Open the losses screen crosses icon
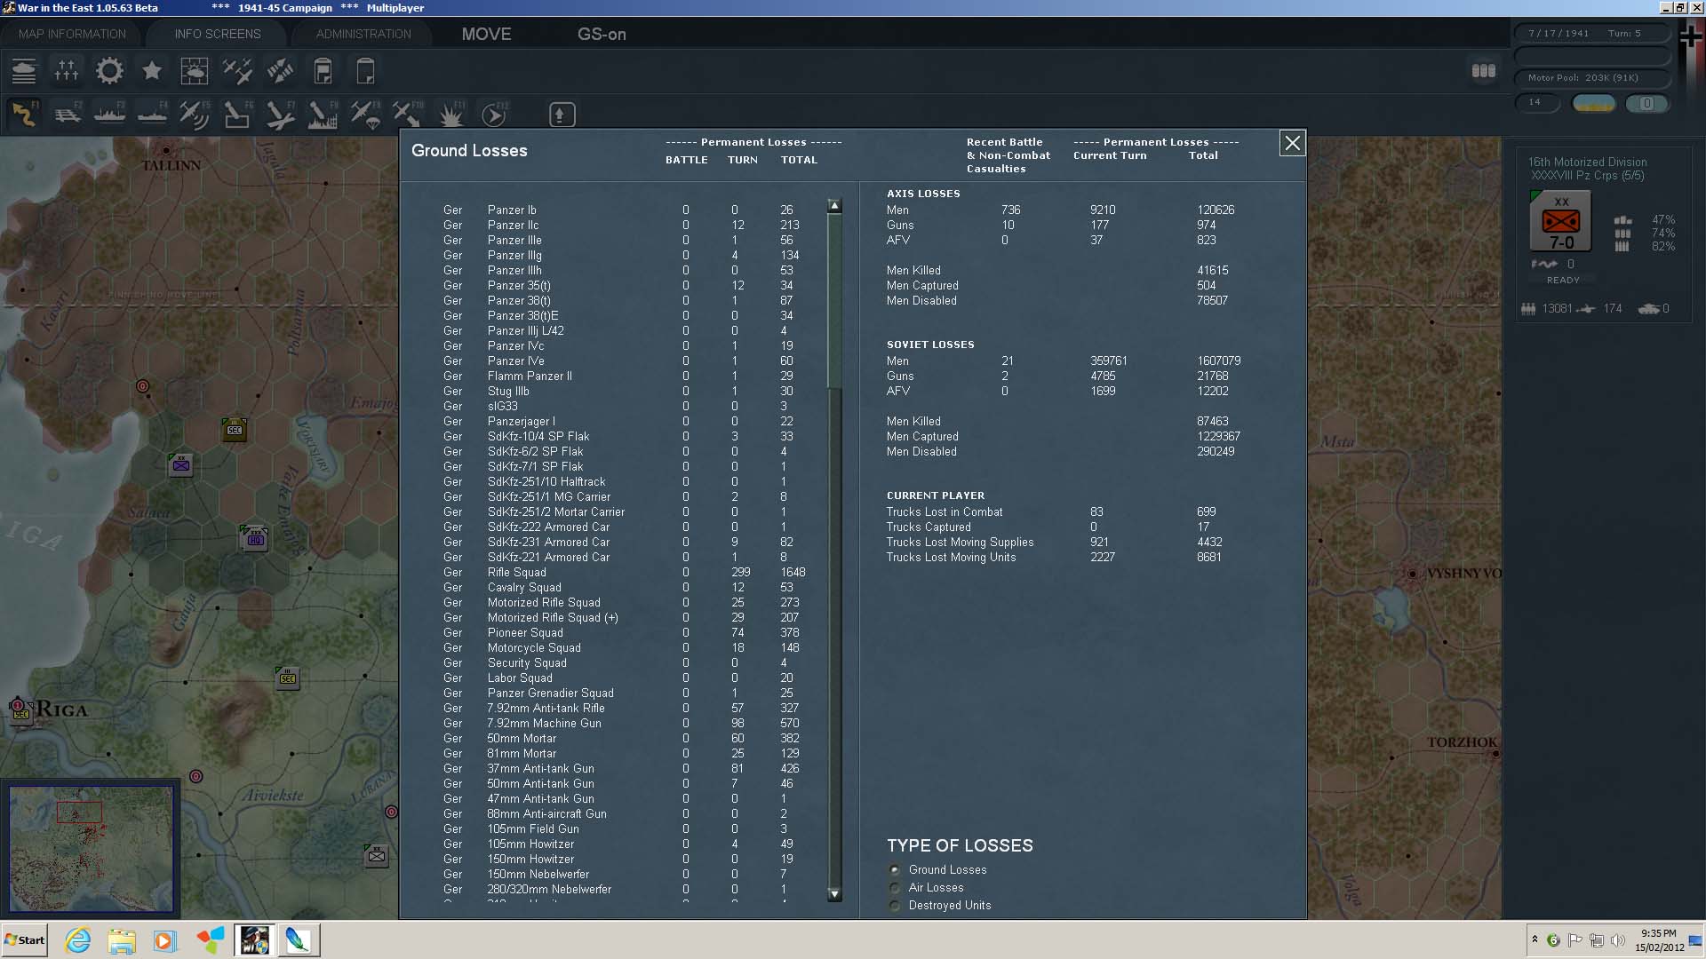 (x=67, y=71)
